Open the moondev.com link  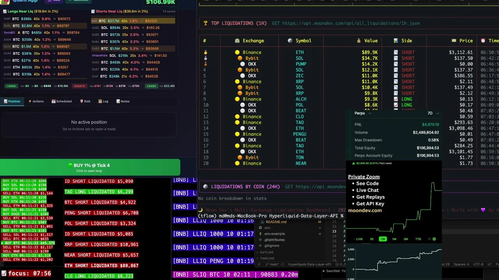(365, 210)
